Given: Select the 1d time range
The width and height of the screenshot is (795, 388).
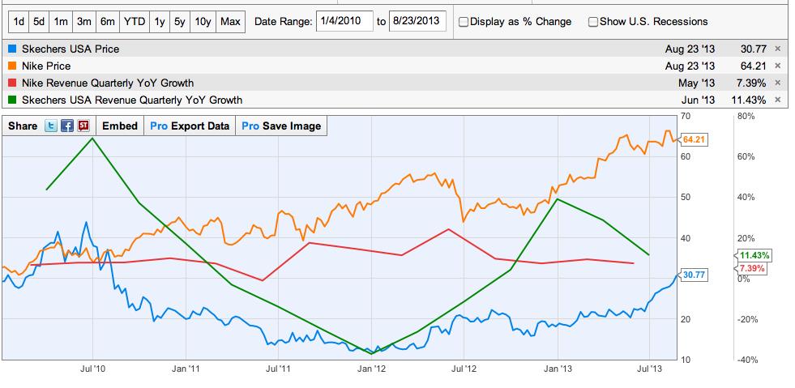Looking at the screenshot, I should click(x=19, y=22).
